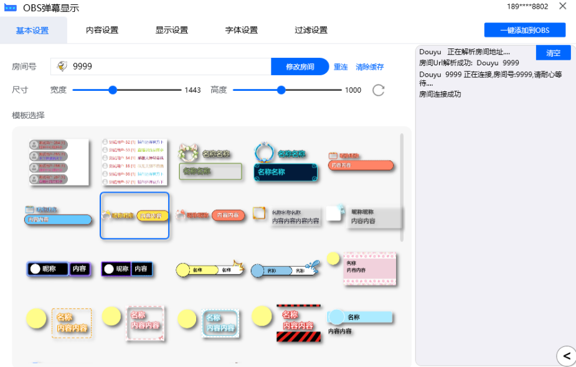Click the account number 189****8802
The image size is (576, 367).
coord(527,7)
